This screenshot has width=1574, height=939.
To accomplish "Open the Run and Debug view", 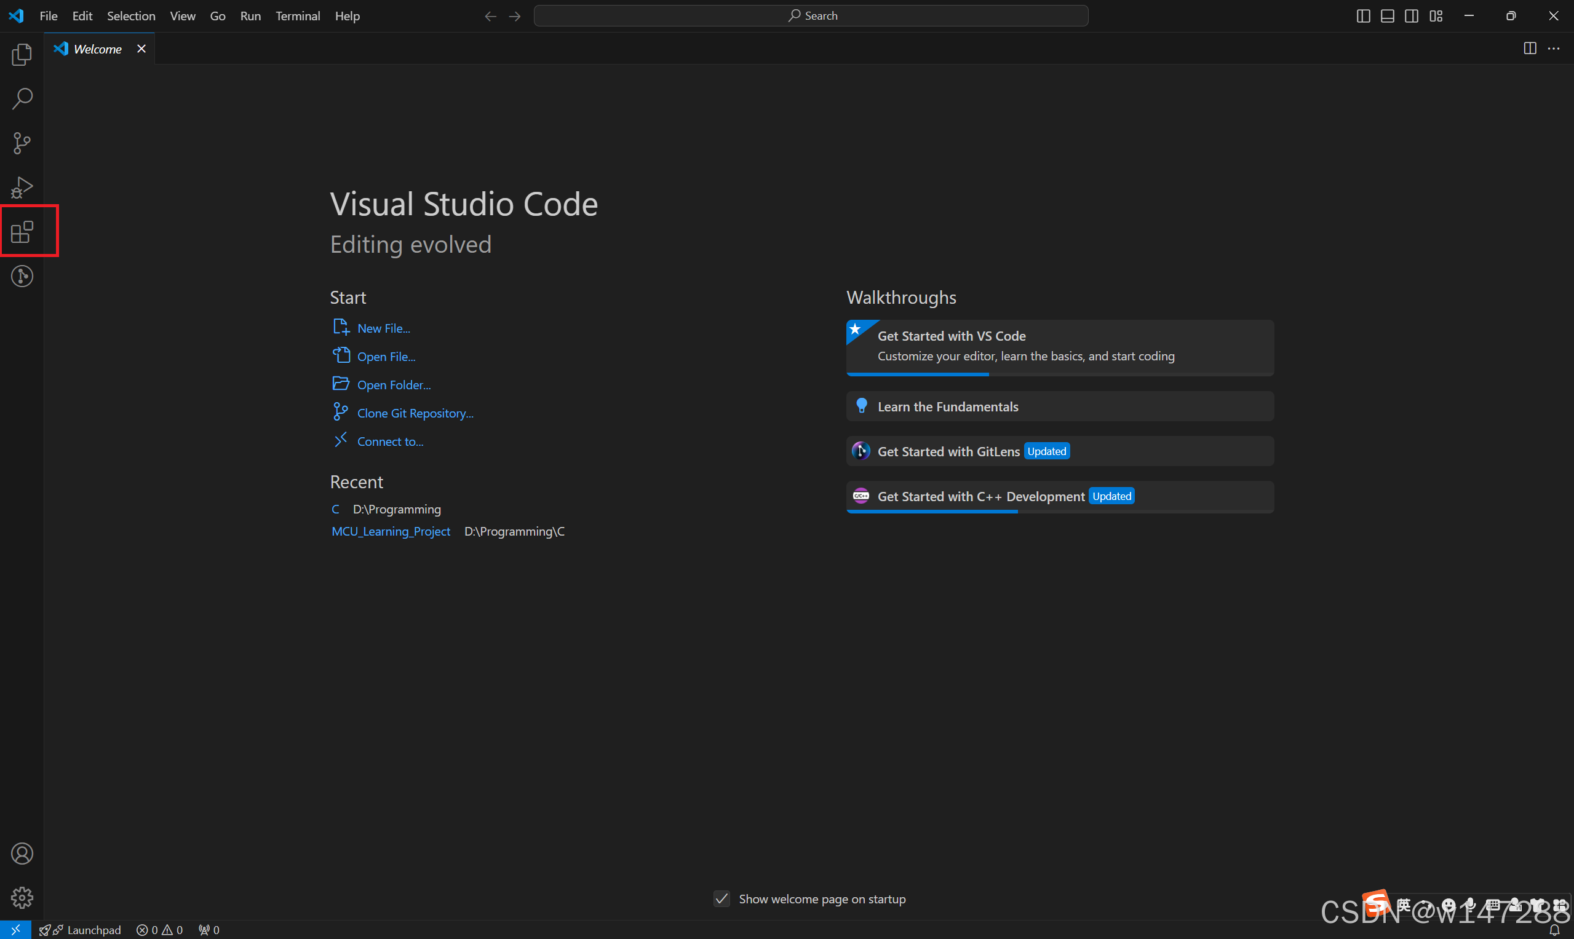I will coord(22,188).
